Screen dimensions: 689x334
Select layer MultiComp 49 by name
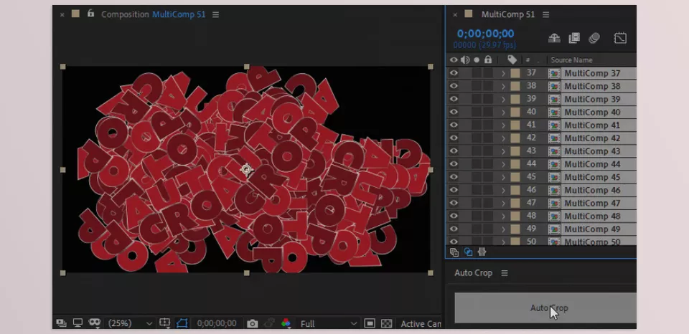(x=592, y=229)
